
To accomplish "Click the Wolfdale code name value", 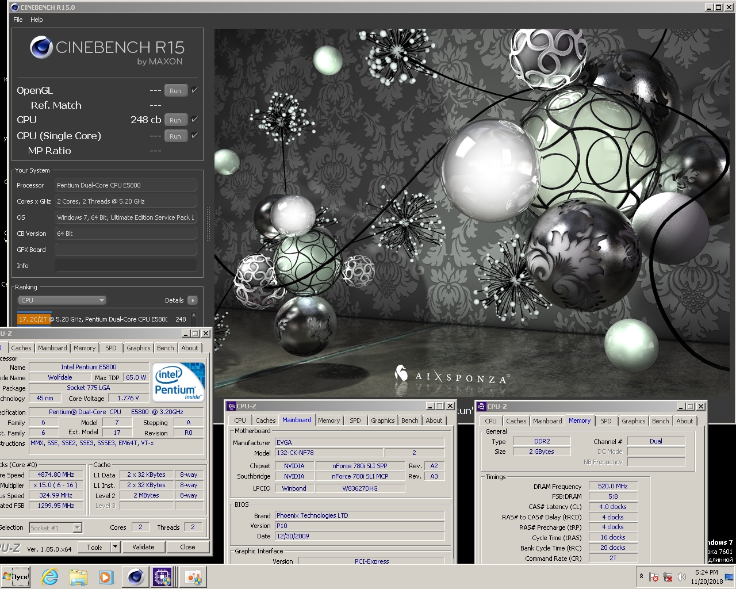I will [x=60, y=377].
